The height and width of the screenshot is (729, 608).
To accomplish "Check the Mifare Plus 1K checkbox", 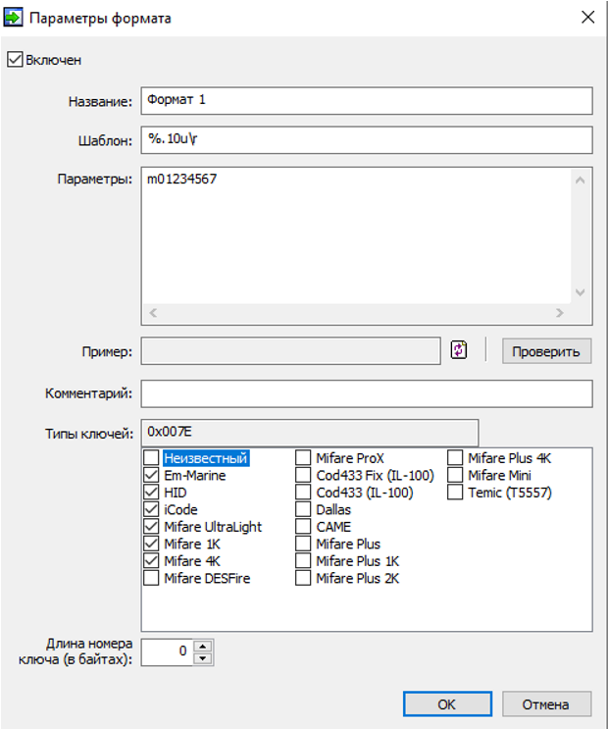I will [x=303, y=561].
